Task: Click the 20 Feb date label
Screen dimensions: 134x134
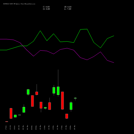Action: 19,128
